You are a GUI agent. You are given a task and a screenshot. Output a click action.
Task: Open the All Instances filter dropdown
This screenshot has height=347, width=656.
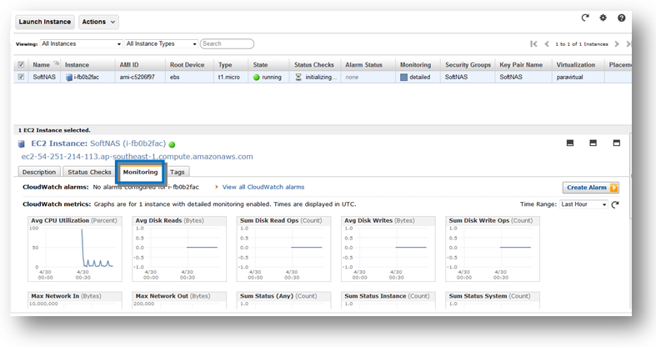pyautogui.click(x=81, y=43)
